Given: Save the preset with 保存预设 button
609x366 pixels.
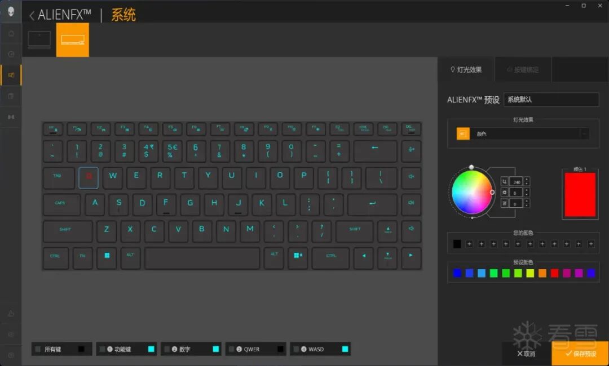Looking at the screenshot, I should [x=580, y=354].
